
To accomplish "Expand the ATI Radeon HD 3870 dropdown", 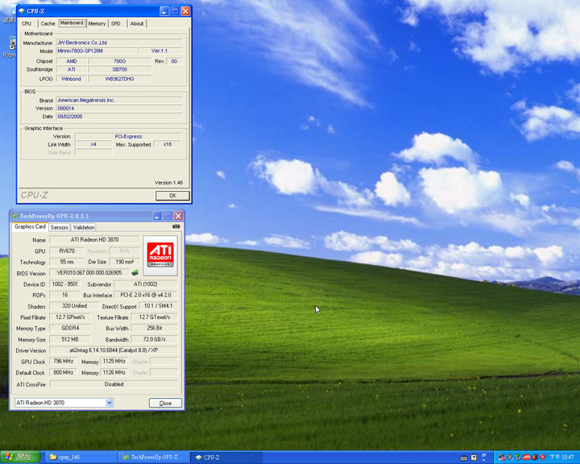I will coord(110,403).
